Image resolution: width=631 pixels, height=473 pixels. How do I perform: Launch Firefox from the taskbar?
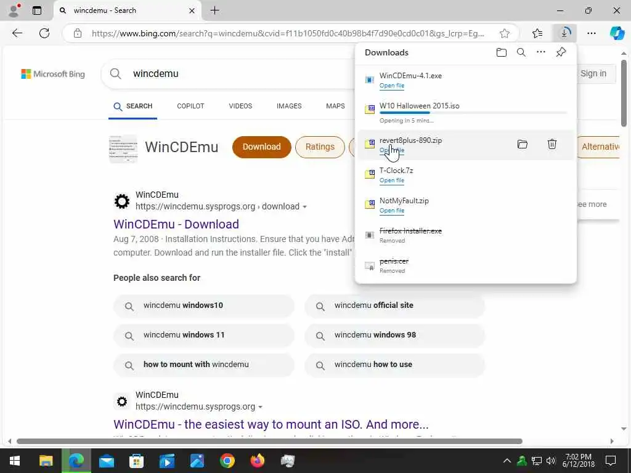coord(258,461)
